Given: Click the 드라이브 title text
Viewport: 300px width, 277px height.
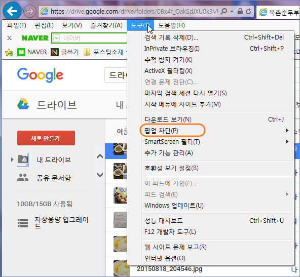Looking at the screenshot, I should [57, 105].
